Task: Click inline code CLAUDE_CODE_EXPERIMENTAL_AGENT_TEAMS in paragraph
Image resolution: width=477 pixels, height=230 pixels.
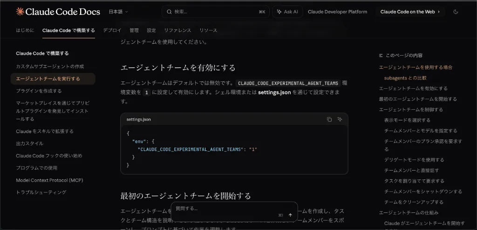Action: tap(288, 83)
